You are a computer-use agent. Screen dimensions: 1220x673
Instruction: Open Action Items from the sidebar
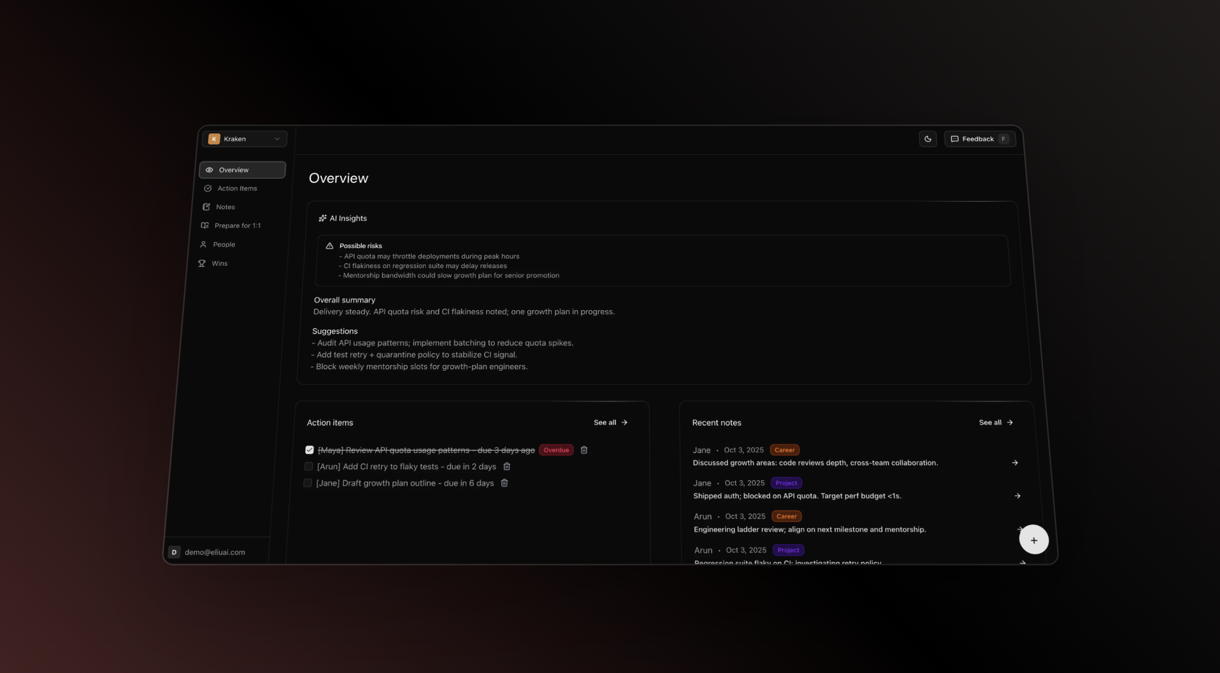237,188
